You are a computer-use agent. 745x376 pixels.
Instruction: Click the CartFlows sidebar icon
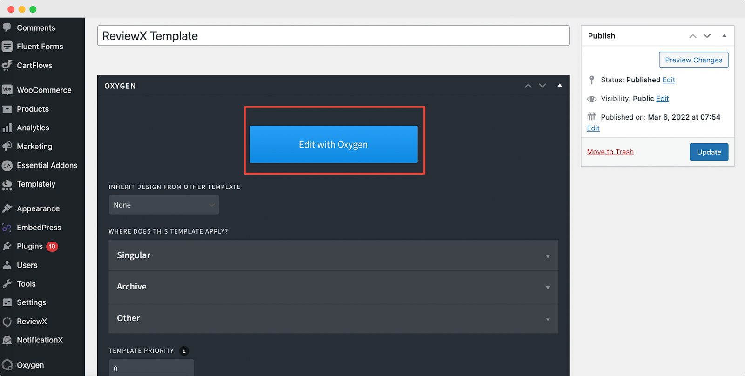(7, 66)
